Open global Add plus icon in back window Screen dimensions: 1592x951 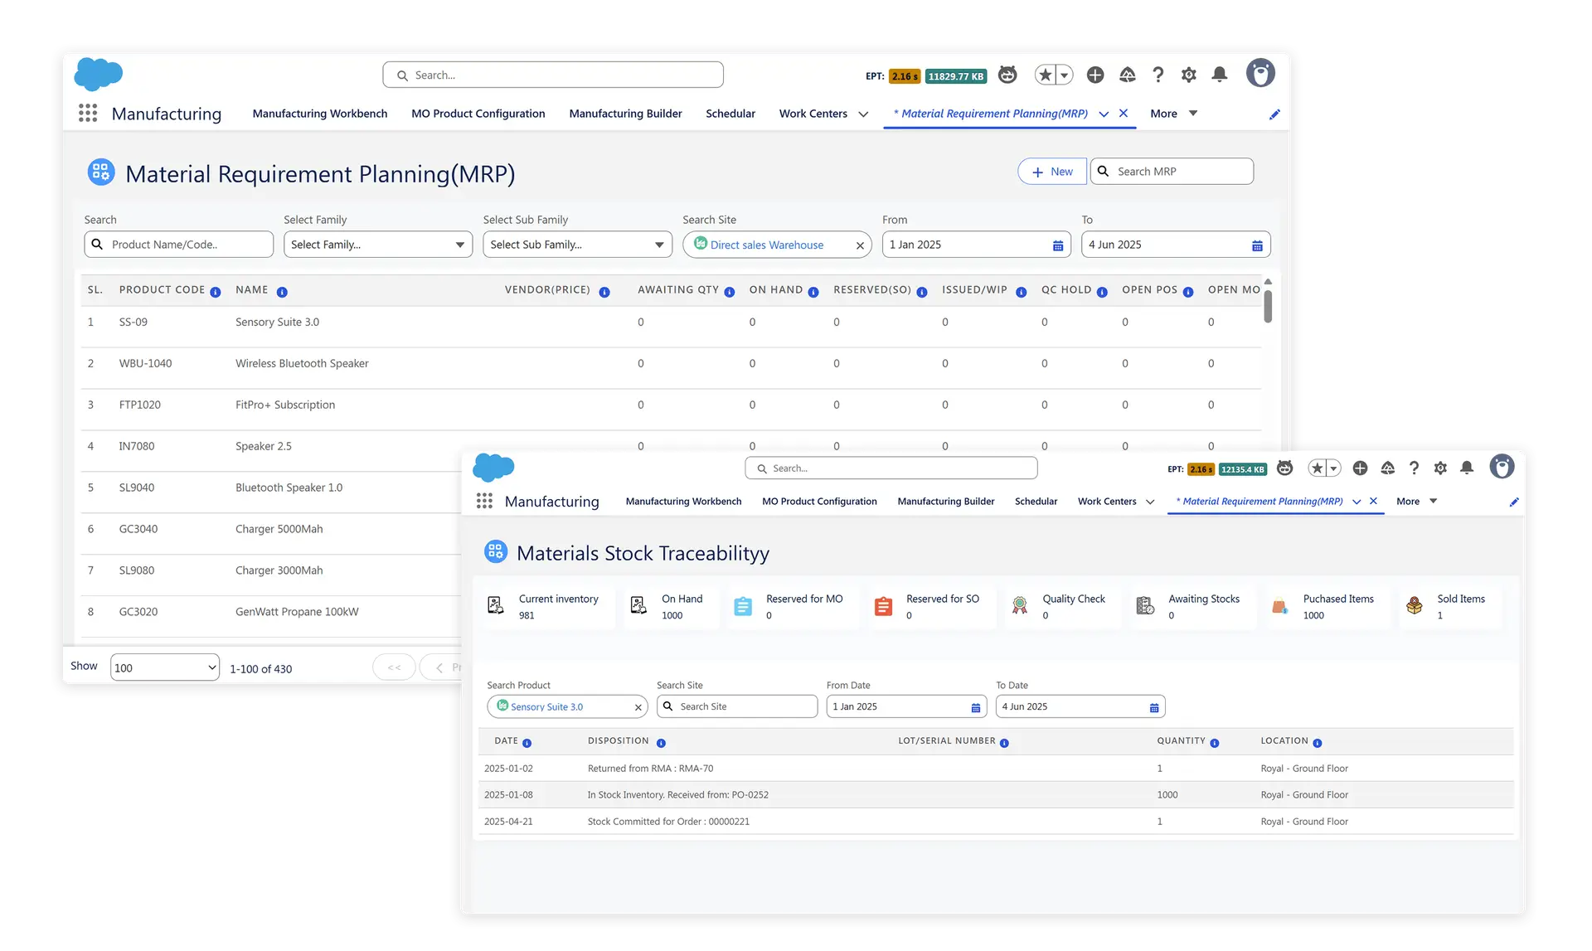pyautogui.click(x=1095, y=75)
